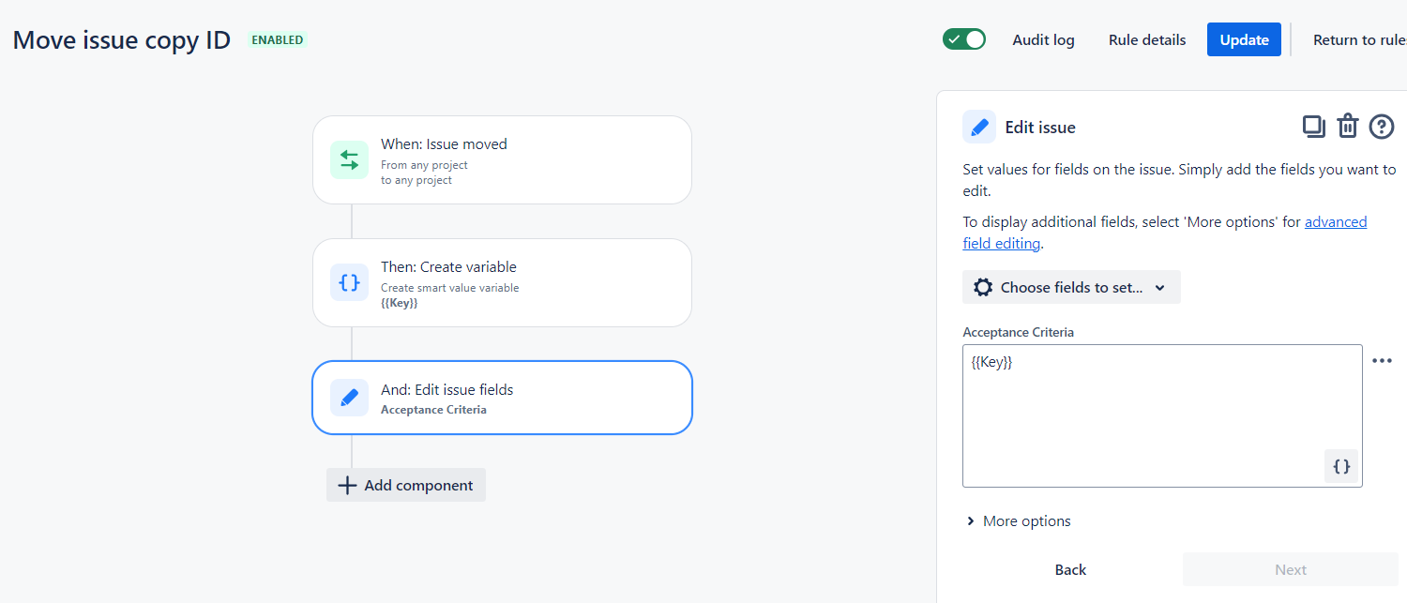Open help for Edit issue
Image resolution: width=1407 pixels, height=603 pixels.
pyautogui.click(x=1382, y=127)
